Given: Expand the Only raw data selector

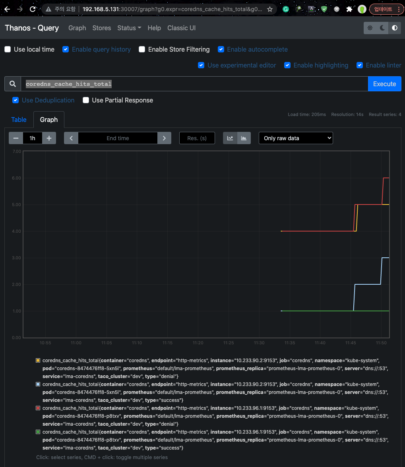Looking at the screenshot, I should click(x=296, y=138).
